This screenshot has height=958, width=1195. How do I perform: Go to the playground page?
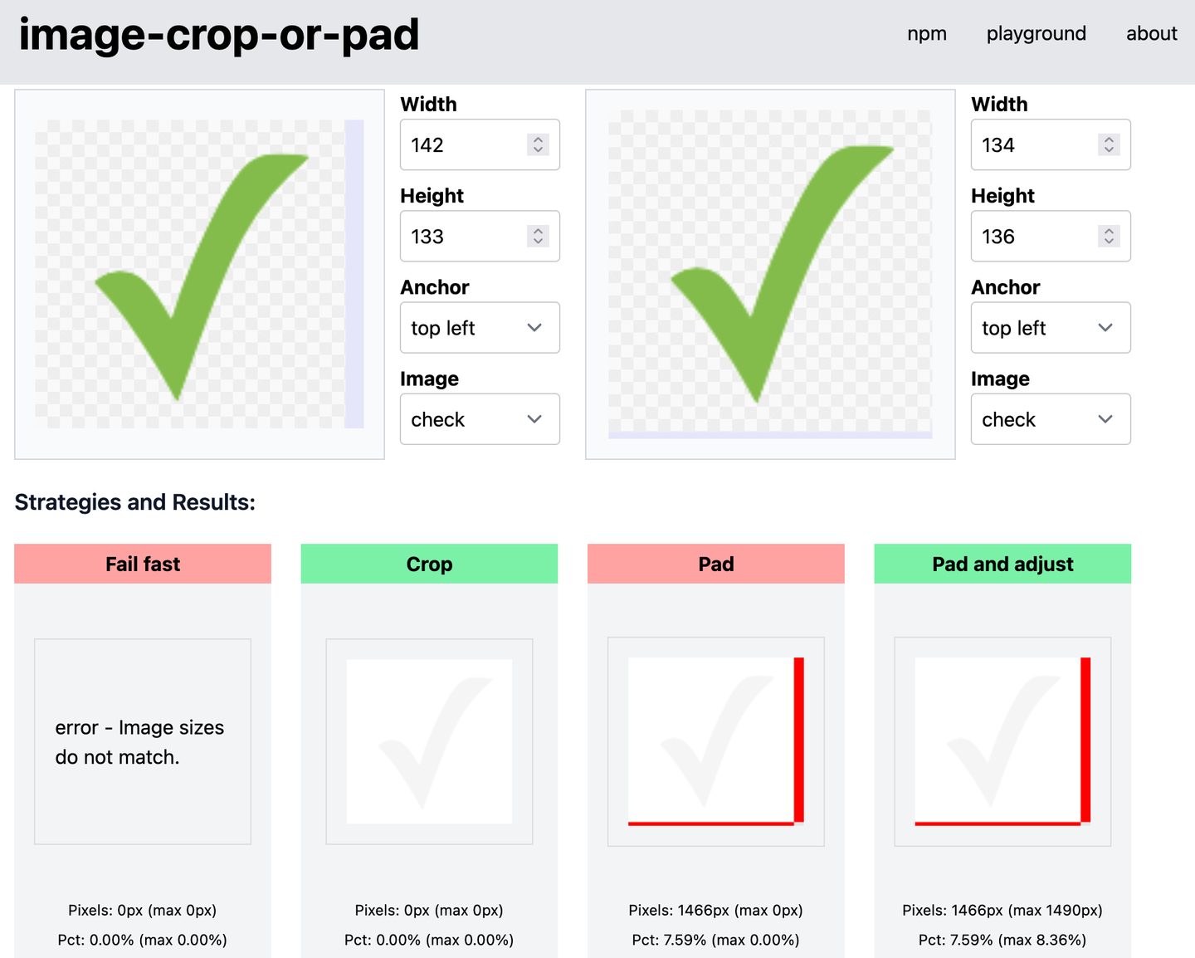point(1036,34)
